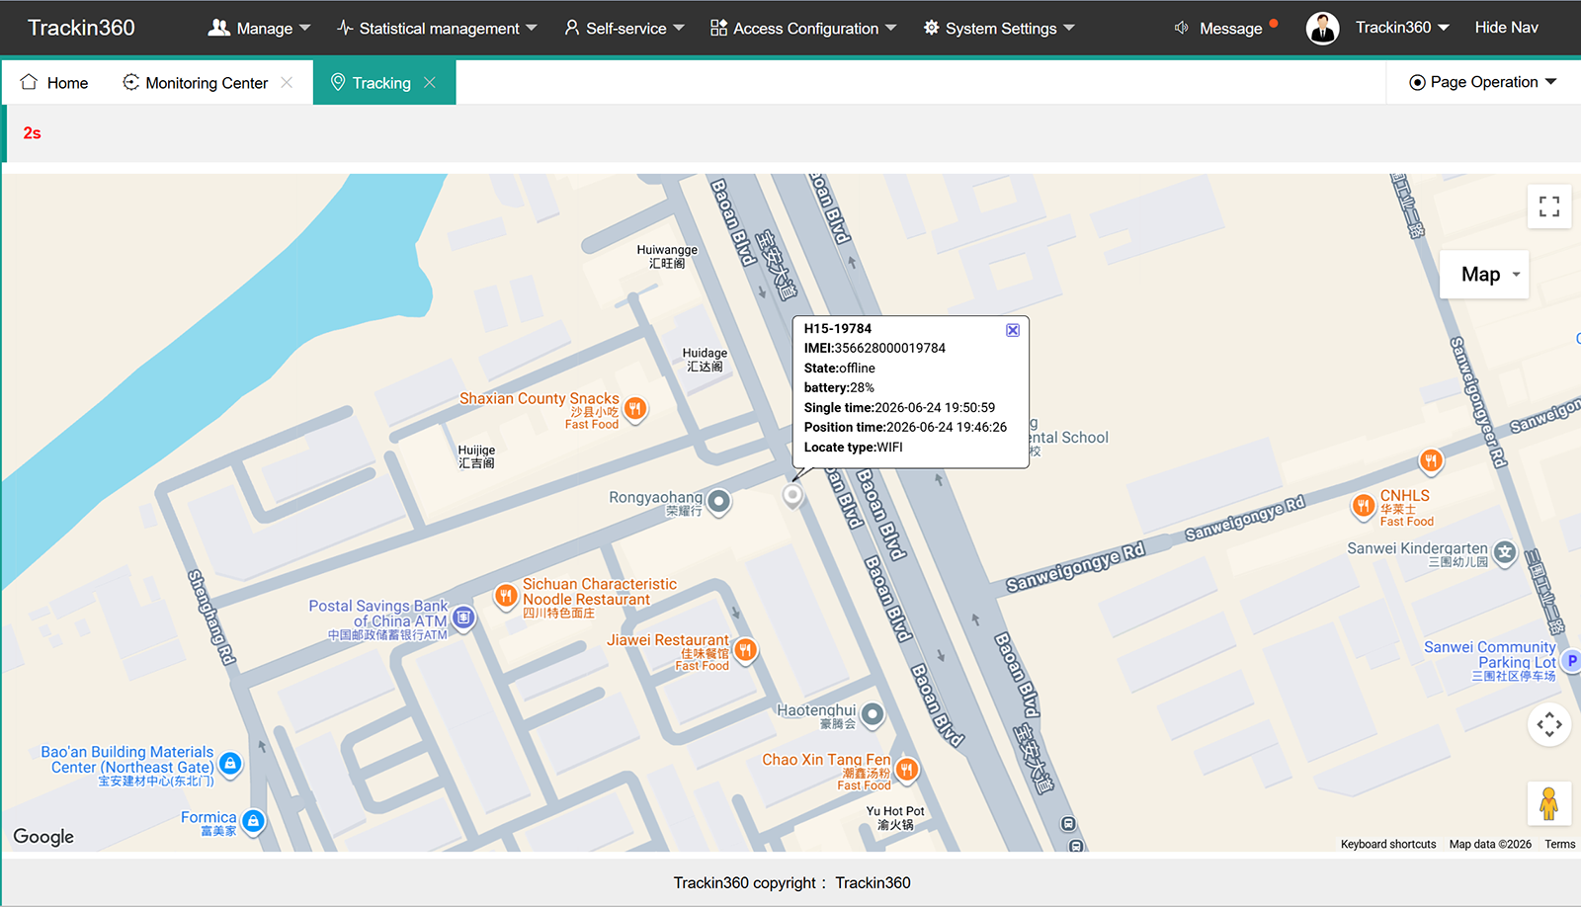Screen dimensions: 1581x907
Task: Open Page Operation dropdown
Action: click(x=1482, y=82)
